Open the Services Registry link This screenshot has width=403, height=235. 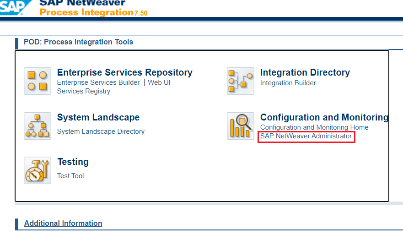84,91
